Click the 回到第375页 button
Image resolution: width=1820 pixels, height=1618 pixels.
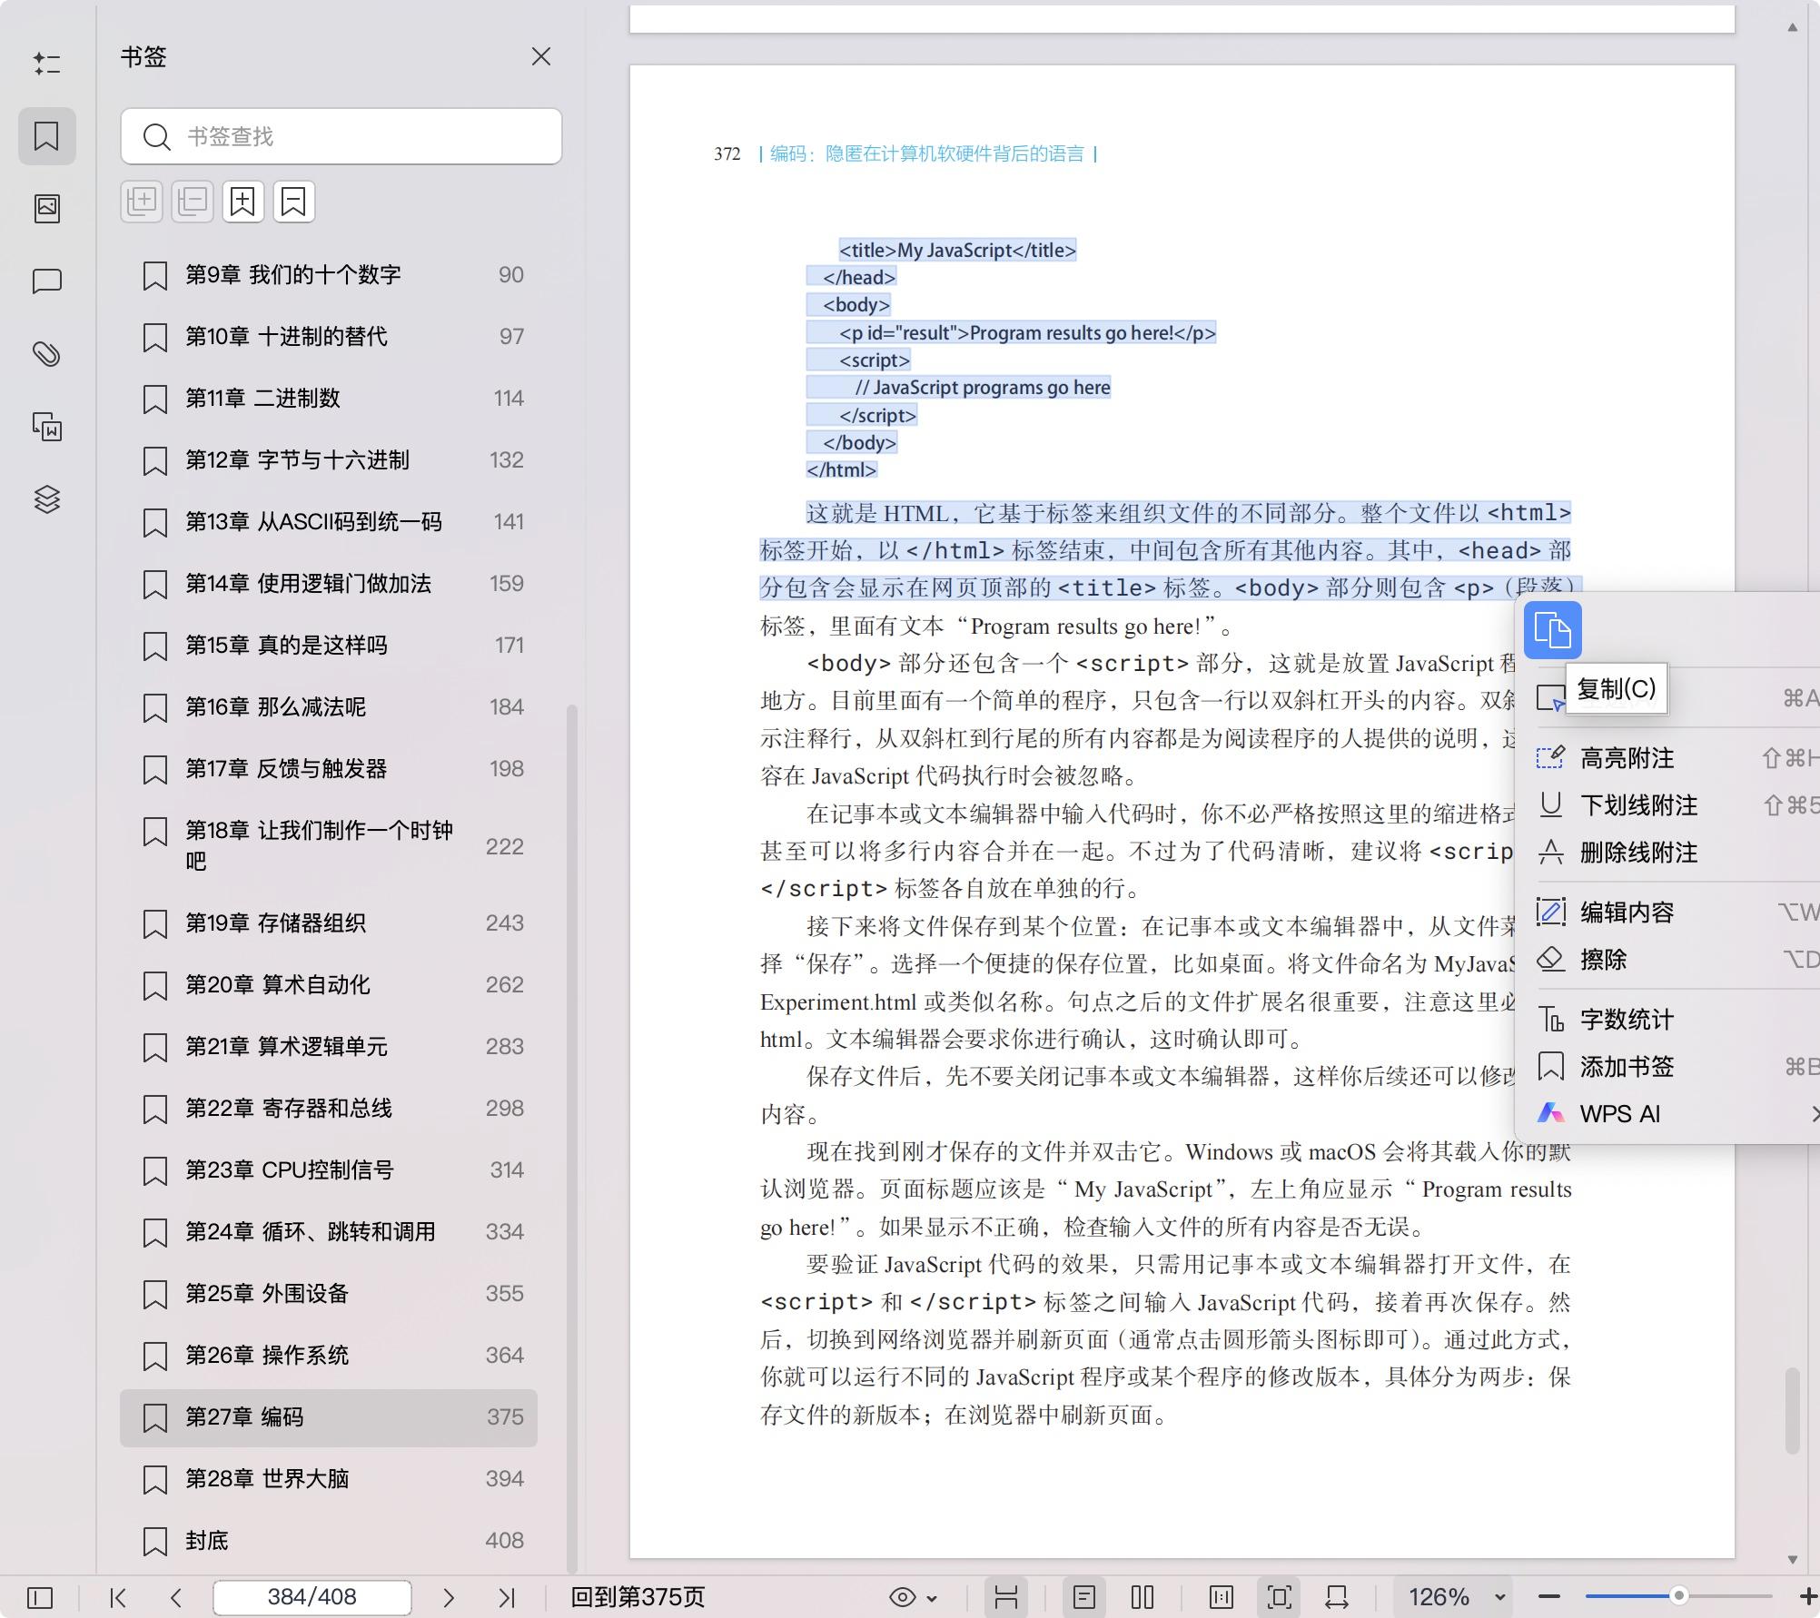pos(638,1596)
